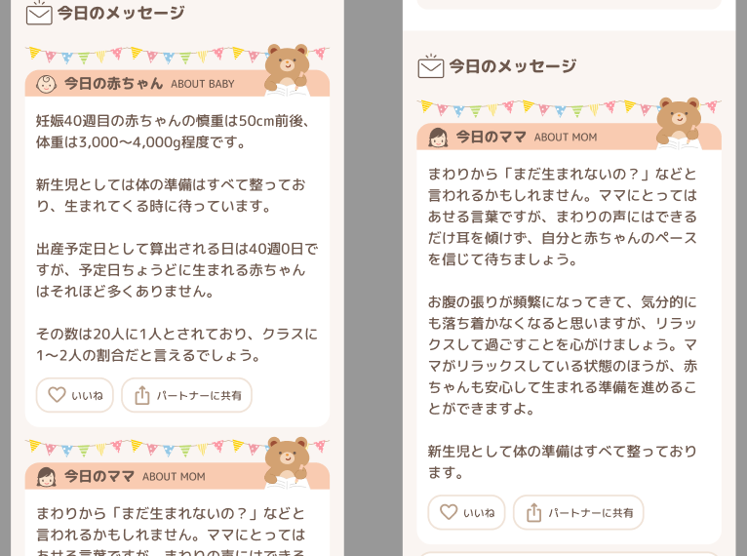Tap いいね button under the right mom message
This screenshot has width=747, height=556.
[466, 512]
